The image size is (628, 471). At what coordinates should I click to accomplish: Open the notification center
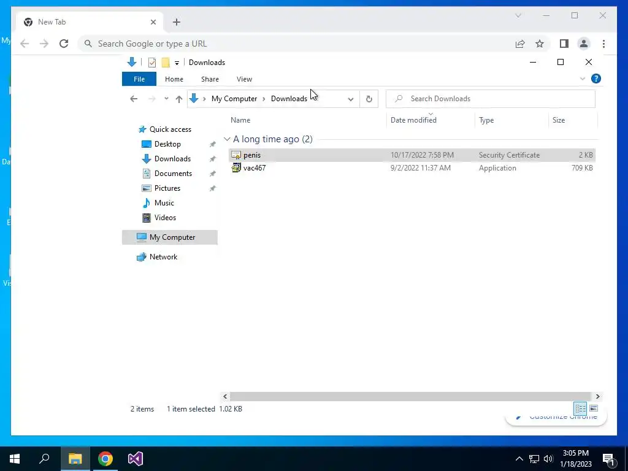(608, 459)
